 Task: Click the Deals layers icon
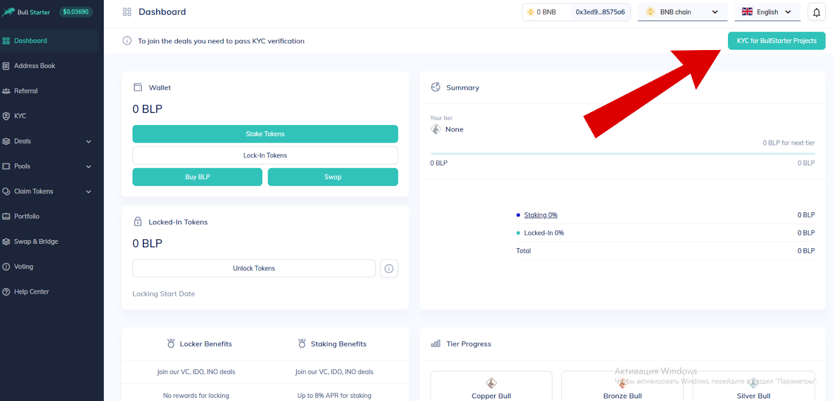click(6, 141)
